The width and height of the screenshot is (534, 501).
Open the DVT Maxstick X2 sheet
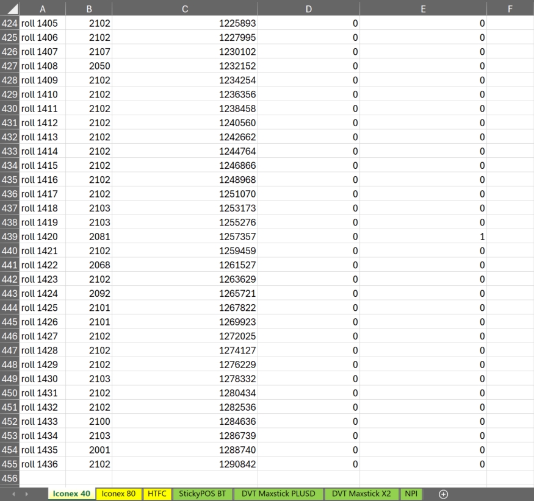361,494
